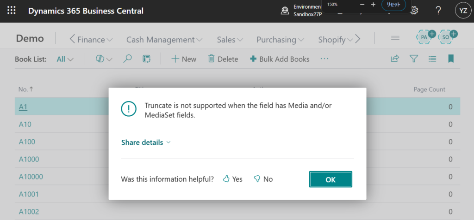474x220 pixels.
Task: Click the Settings gear icon
Action: [414, 11]
